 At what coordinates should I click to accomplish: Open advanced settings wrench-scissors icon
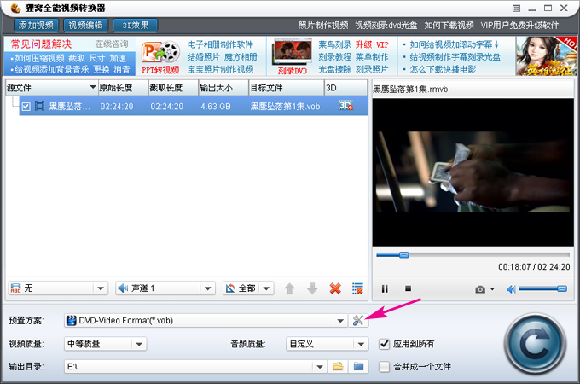358,320
